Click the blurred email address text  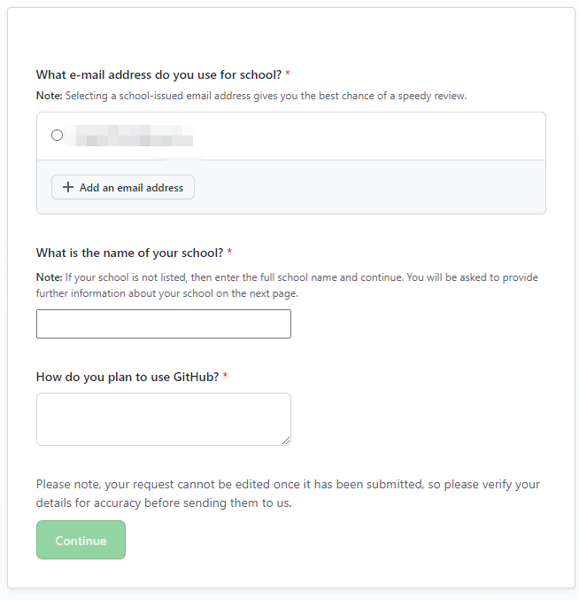click(x=133, y=136)
